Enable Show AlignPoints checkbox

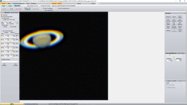click(x=44, y=10)
